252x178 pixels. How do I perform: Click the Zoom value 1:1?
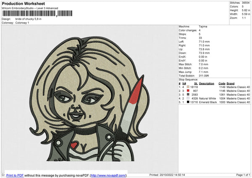pos(244,18)
